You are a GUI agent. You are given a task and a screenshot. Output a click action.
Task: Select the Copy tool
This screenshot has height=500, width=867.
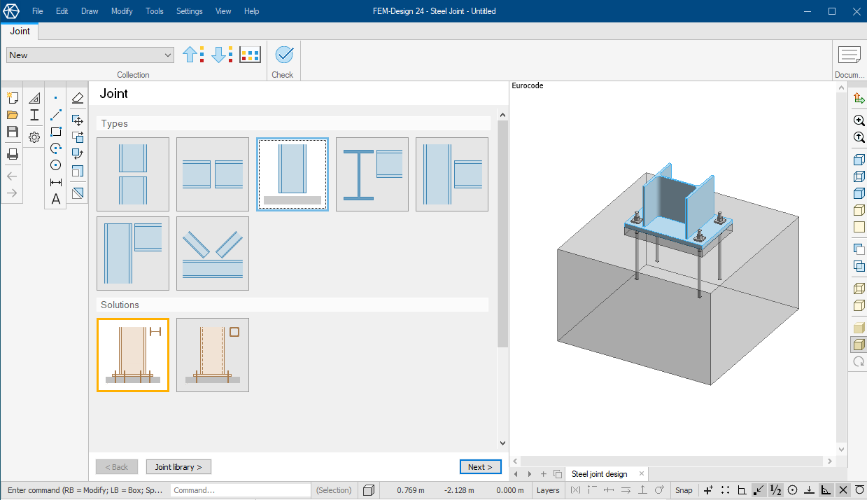(x=78, y=137)
